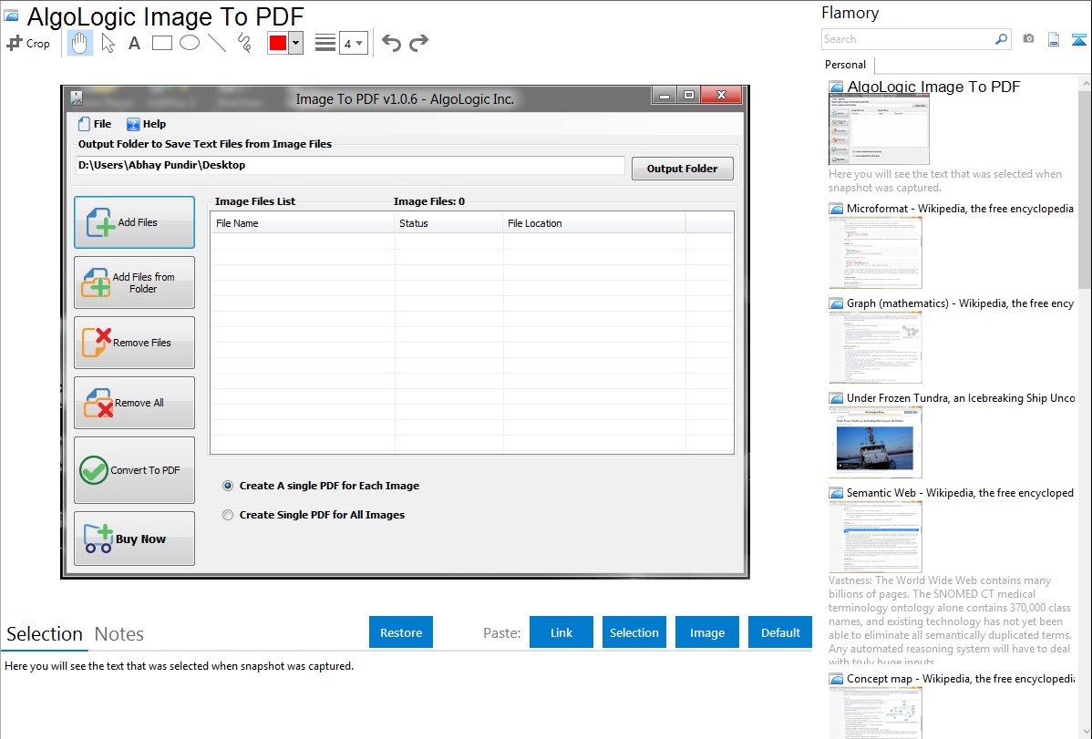
Task: Switch to the Selection tab
Action: (x=45, y=634)
